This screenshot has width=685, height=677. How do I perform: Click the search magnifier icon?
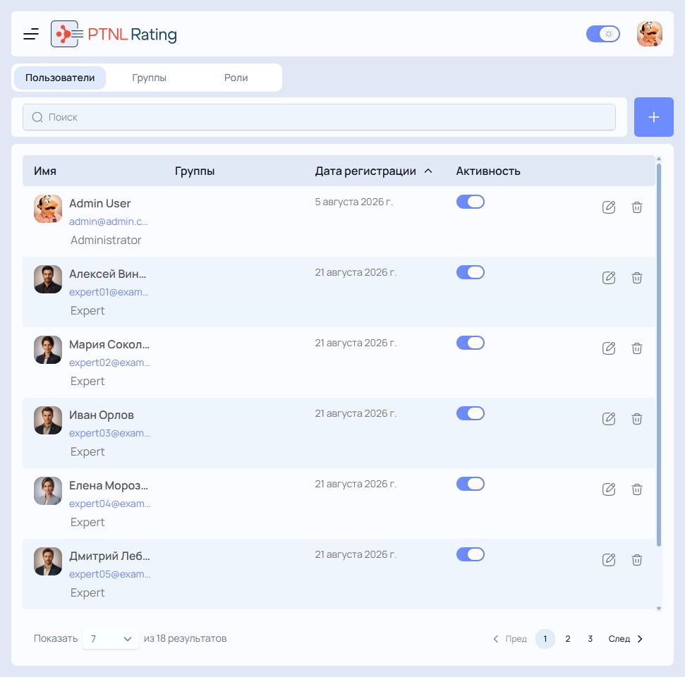click(x=37, y=117)
